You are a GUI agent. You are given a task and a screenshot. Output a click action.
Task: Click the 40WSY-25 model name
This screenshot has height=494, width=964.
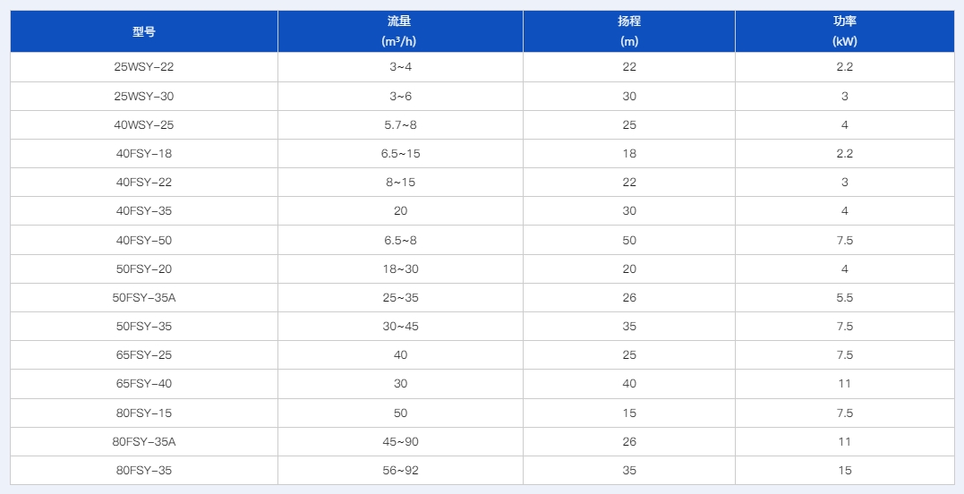tap(144, 125)
